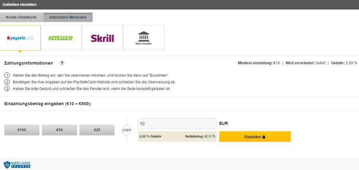Image resolution: width=359 pixels, height=170 pixels.
Task: Choose the NETELLER payment option
Action: 61,38
